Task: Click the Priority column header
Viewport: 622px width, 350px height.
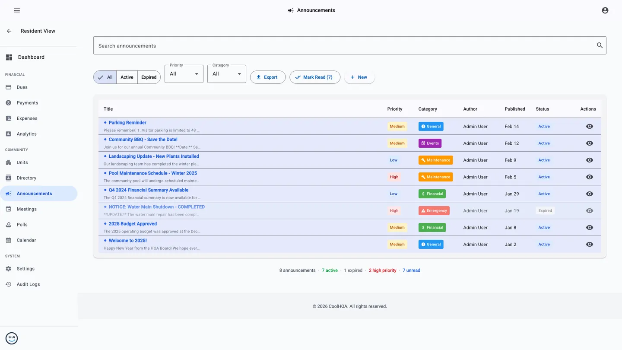Action: click(x=395, y=109)
